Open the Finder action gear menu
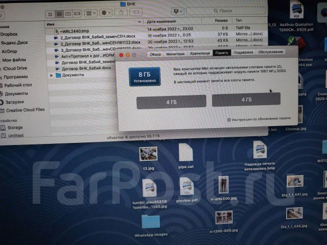Screen dimensions: 327x245 [x=106, y=13]
